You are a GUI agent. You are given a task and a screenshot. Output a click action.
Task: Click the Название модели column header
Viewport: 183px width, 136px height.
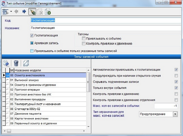coord(50,70)
